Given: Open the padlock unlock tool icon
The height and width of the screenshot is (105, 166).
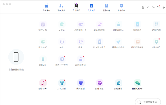Looking at the screenshot, I should click(81, 59).
